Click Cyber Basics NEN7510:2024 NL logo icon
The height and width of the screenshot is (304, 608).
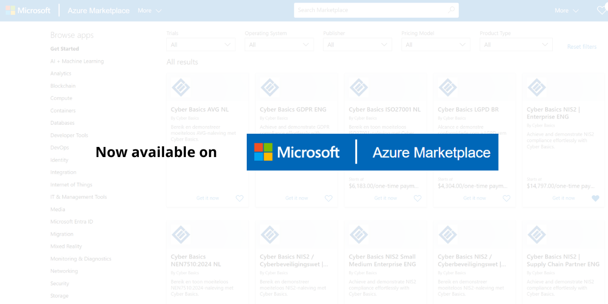[x=181, y=235]
